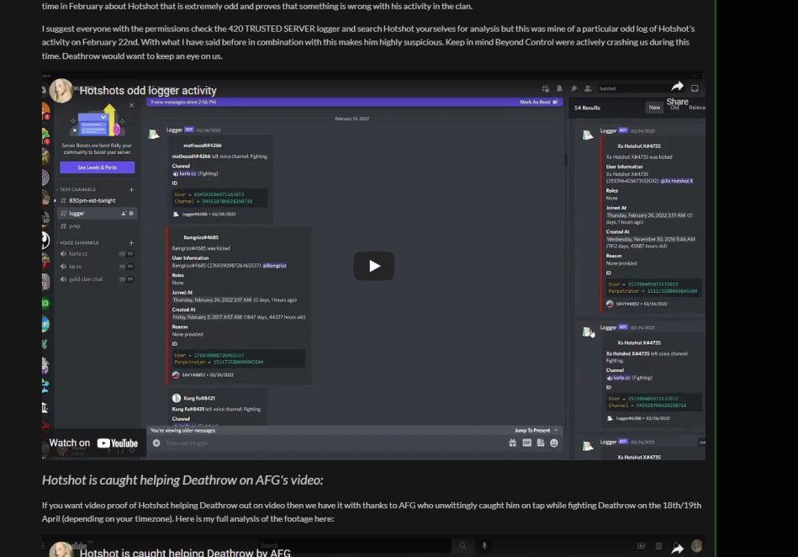The height and width of the screenshot is (557, 798).
Task: Collapse the VOICE CHANNELS category in video frame
Action: point(79,243)
